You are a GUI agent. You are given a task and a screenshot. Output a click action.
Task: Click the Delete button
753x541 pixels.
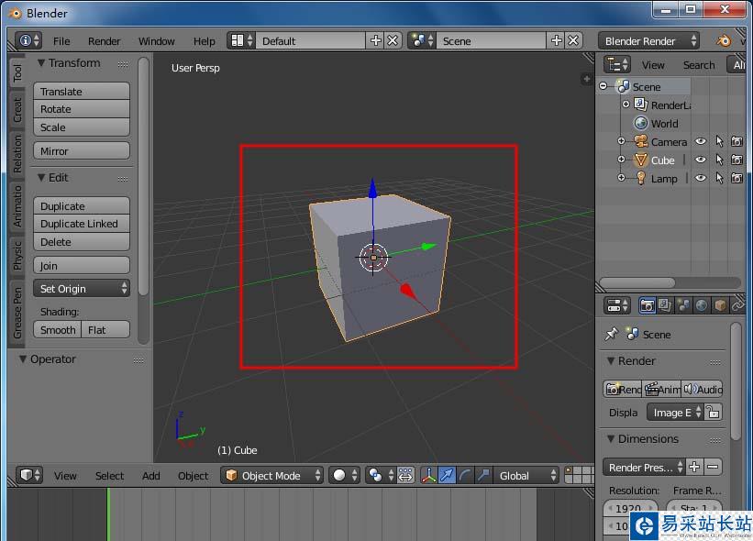click(82, 242)
